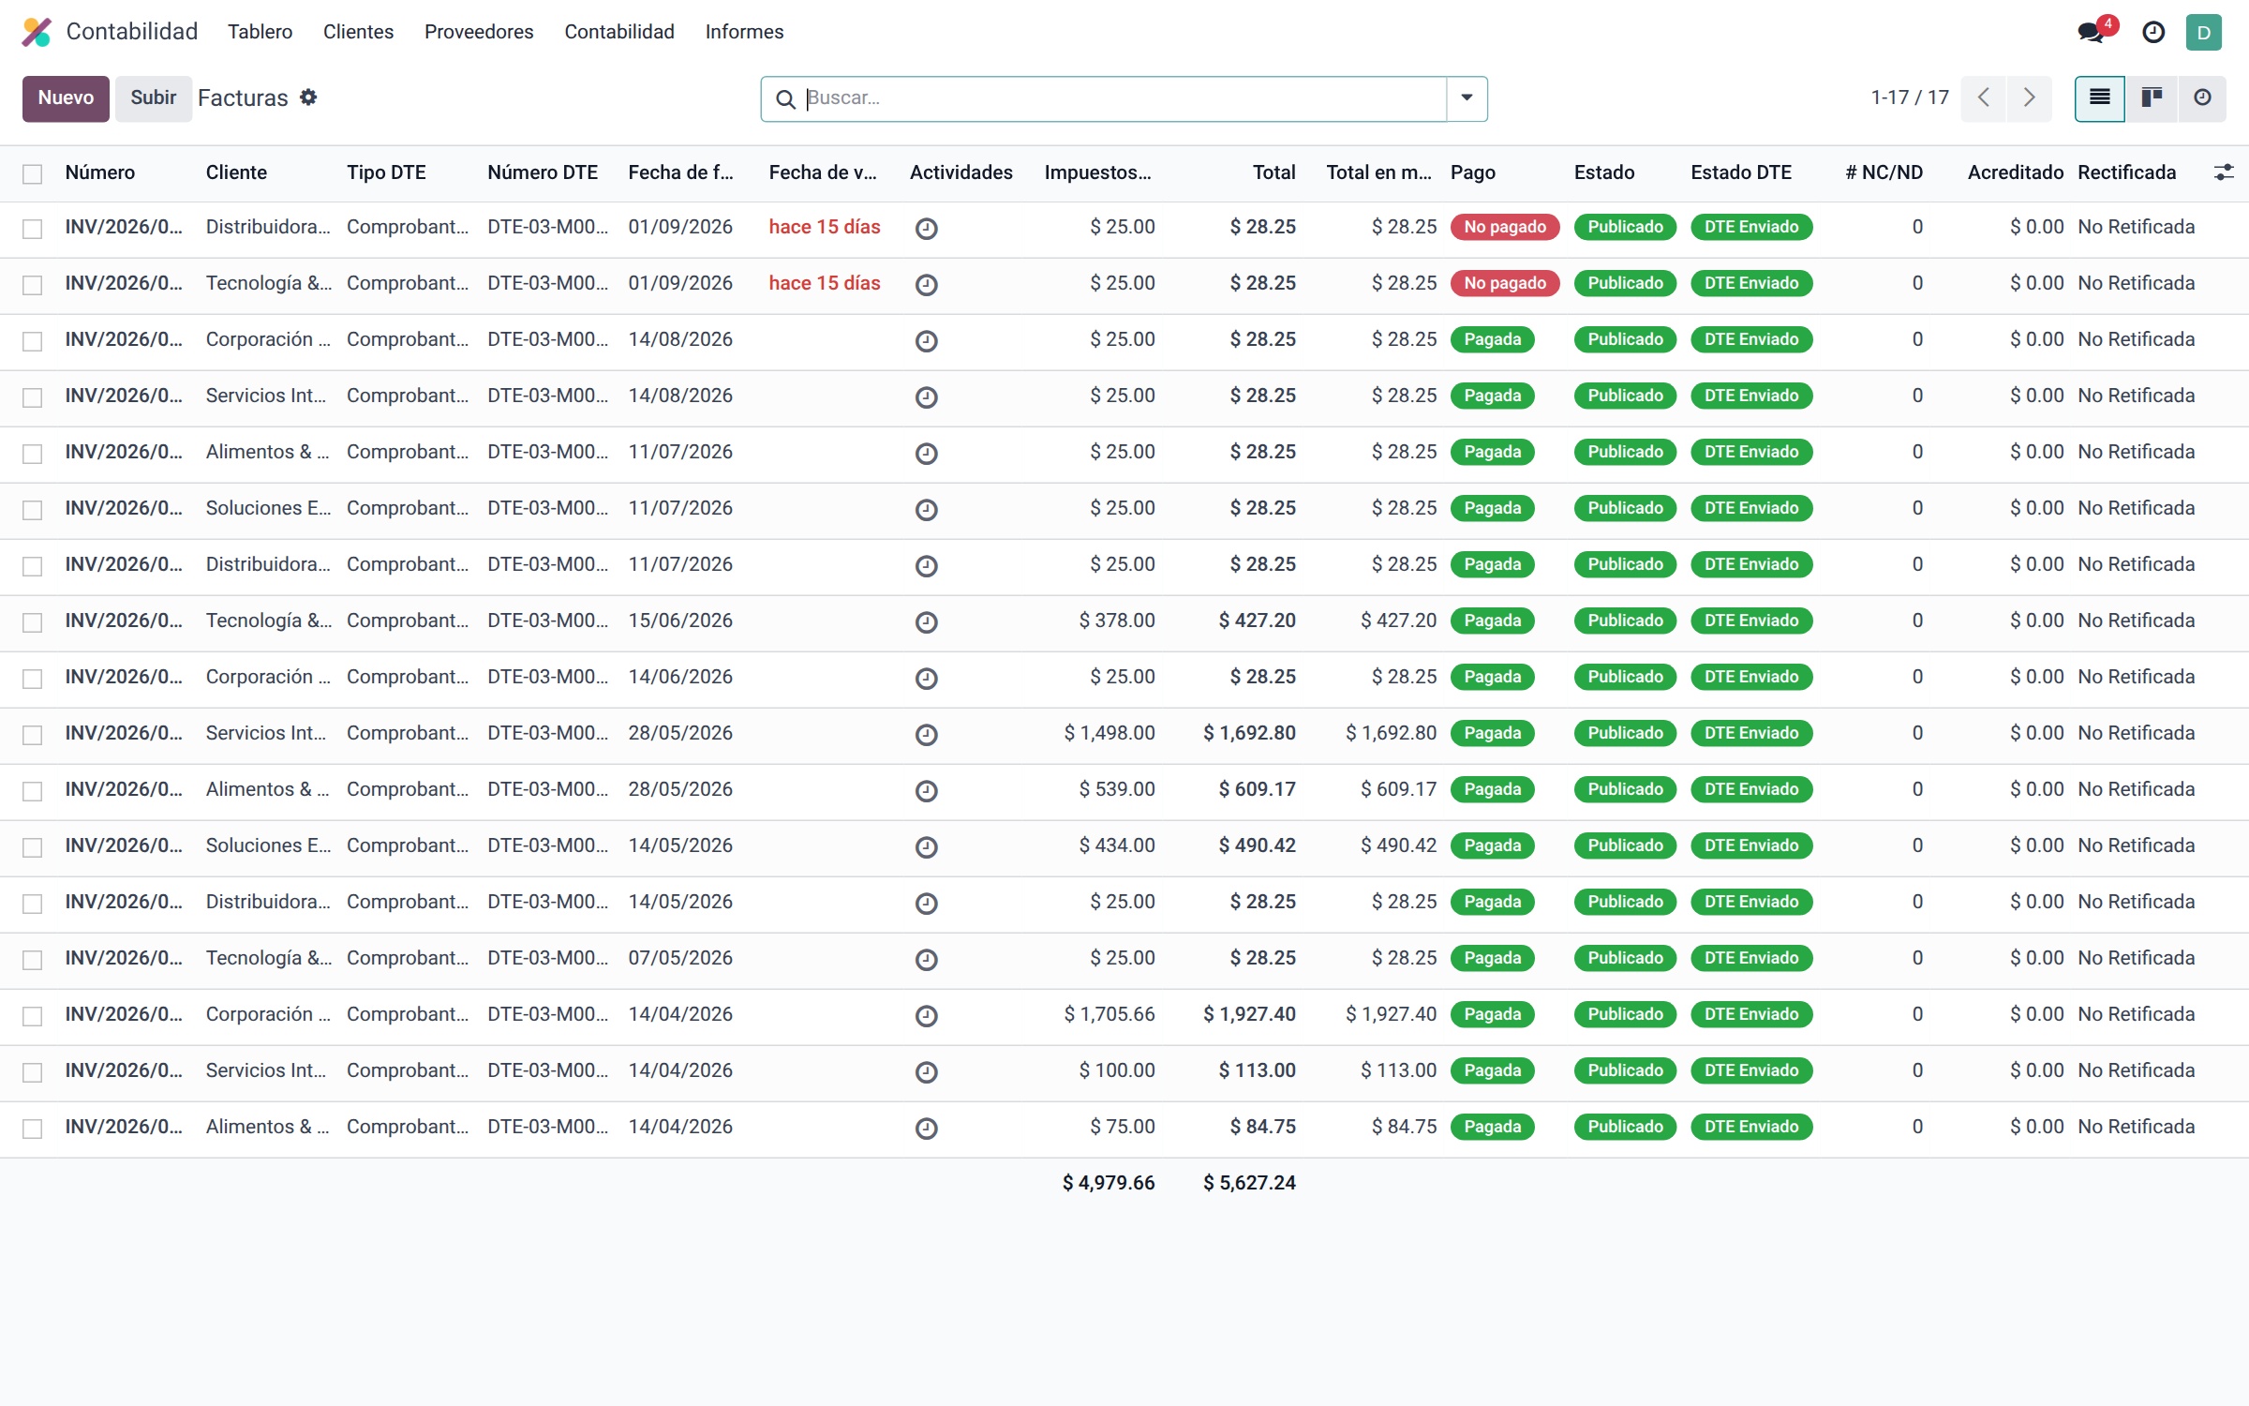Open the Proveedores menu
The image size is (2249, 1406).
click(479, 32)
